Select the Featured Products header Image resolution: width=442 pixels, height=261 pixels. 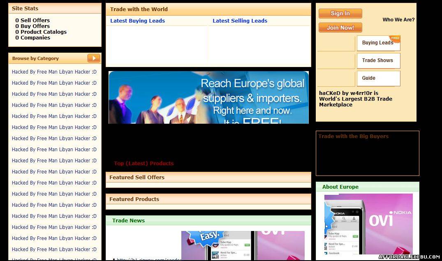coord(208,199)
